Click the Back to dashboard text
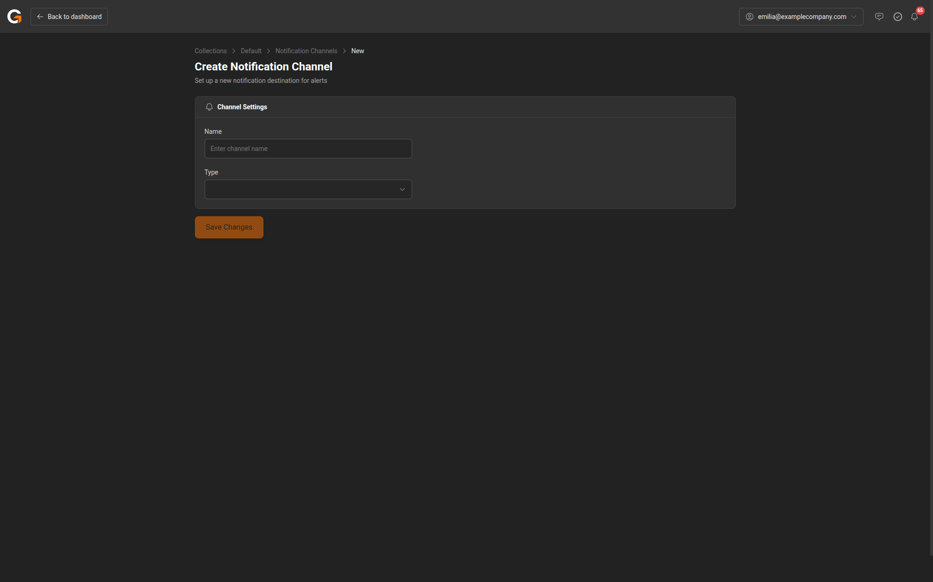Screen dimensions: 933x582 [x=75, y=17]
